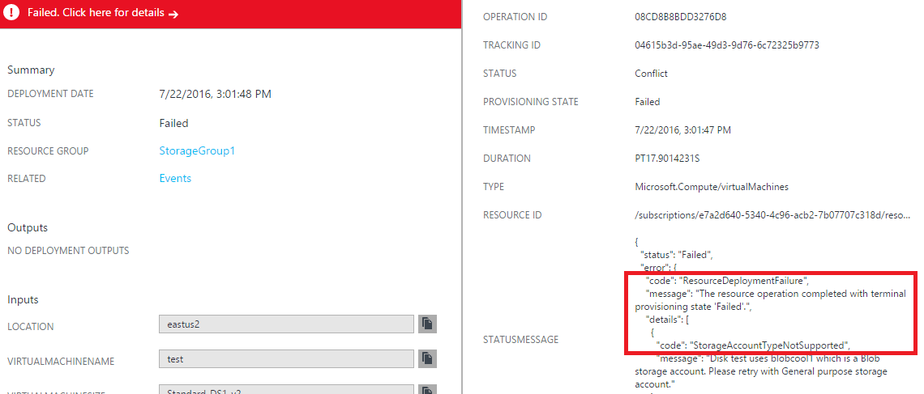
Task: Select the tracking ID value
Action: (726, 45)
